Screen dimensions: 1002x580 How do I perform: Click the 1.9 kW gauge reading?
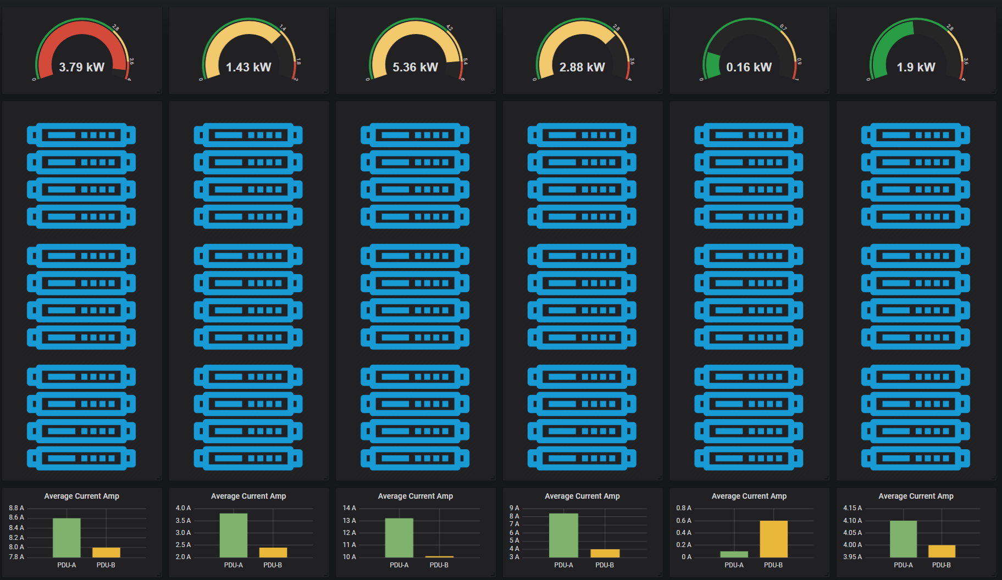[916, 67]
